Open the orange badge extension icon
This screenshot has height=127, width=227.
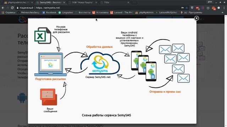point(214,8)
